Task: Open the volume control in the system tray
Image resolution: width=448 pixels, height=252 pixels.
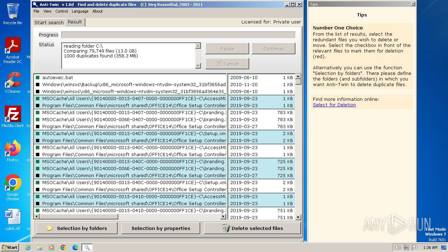Action: [x=398, y=247]
